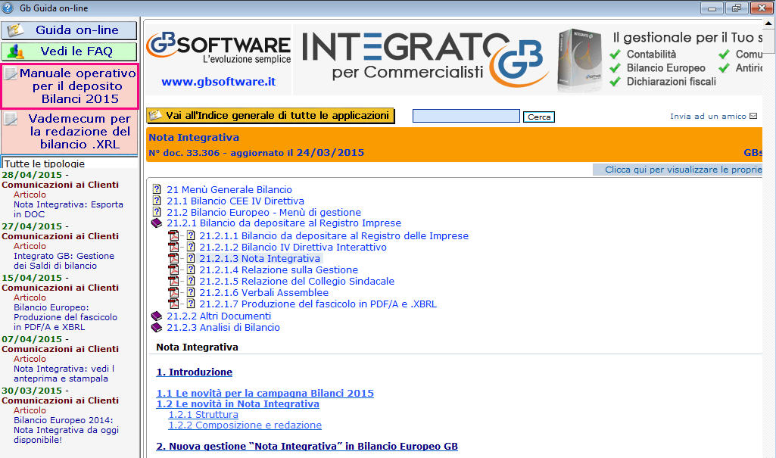
Task: Click help icon for 21.2.1.5 Relazione del Collegio
Action: click(191, 281)
